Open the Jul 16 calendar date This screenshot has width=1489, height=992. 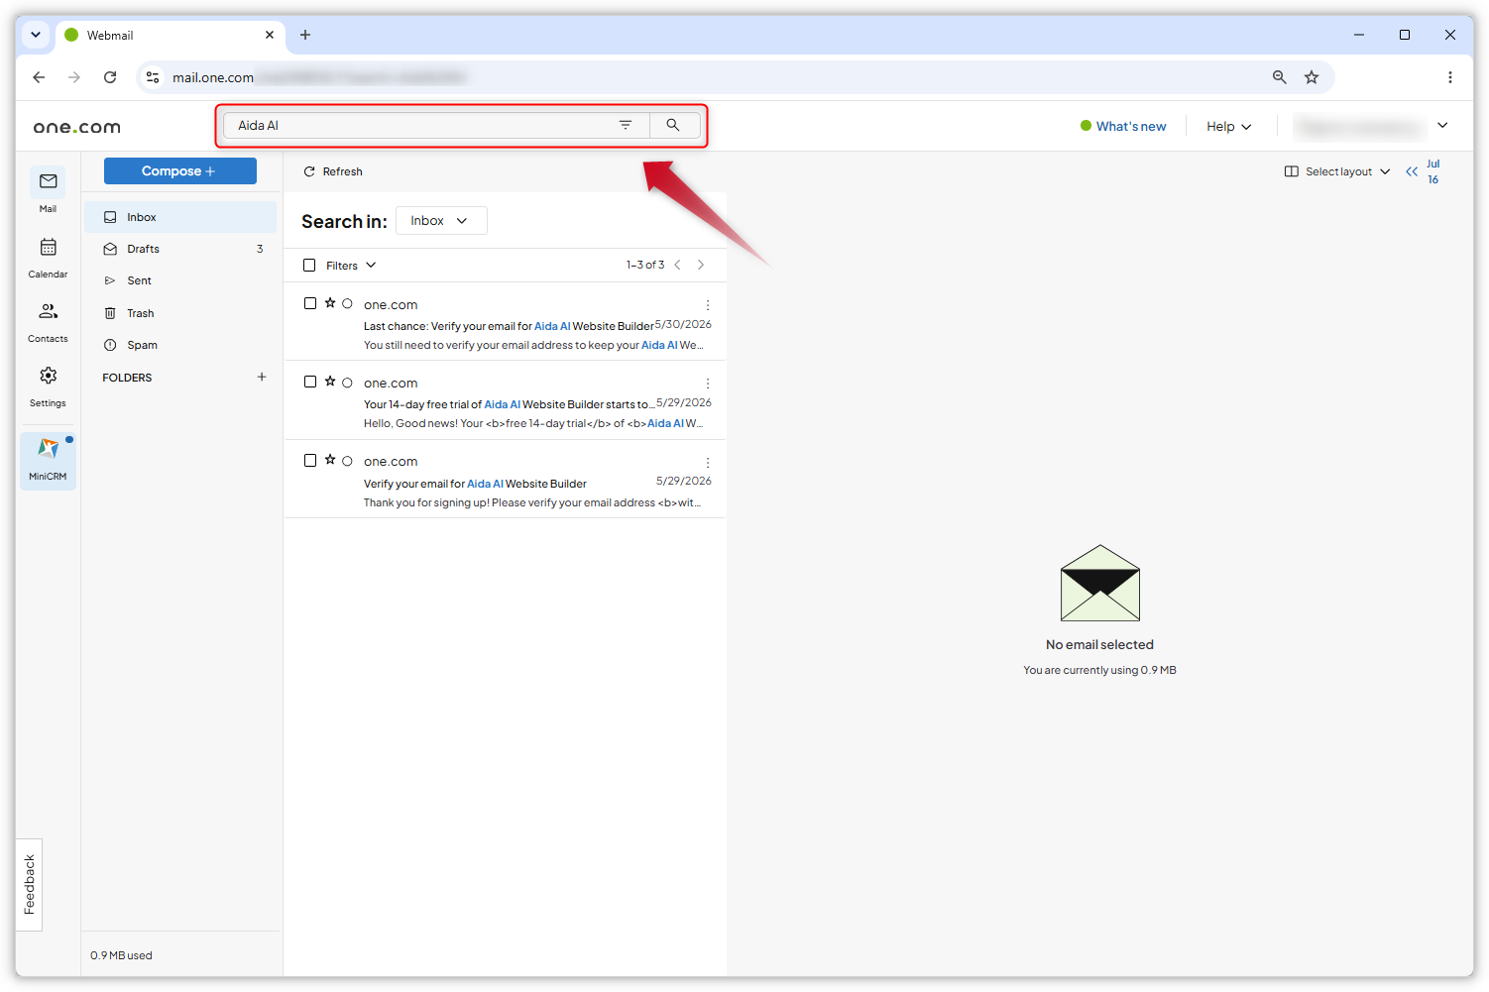[x=1433, y=171]
